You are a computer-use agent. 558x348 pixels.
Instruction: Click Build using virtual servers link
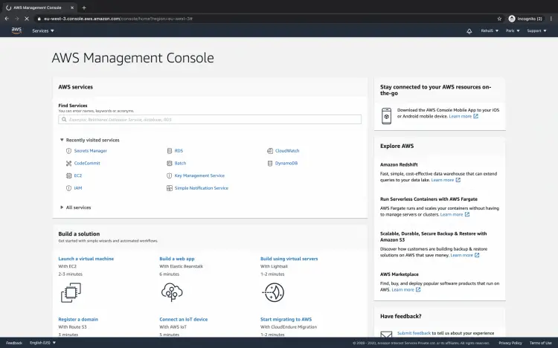(289, 259)
